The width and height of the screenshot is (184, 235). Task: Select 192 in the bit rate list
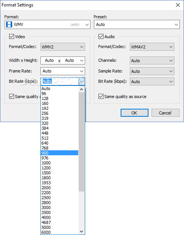[60, 108]
